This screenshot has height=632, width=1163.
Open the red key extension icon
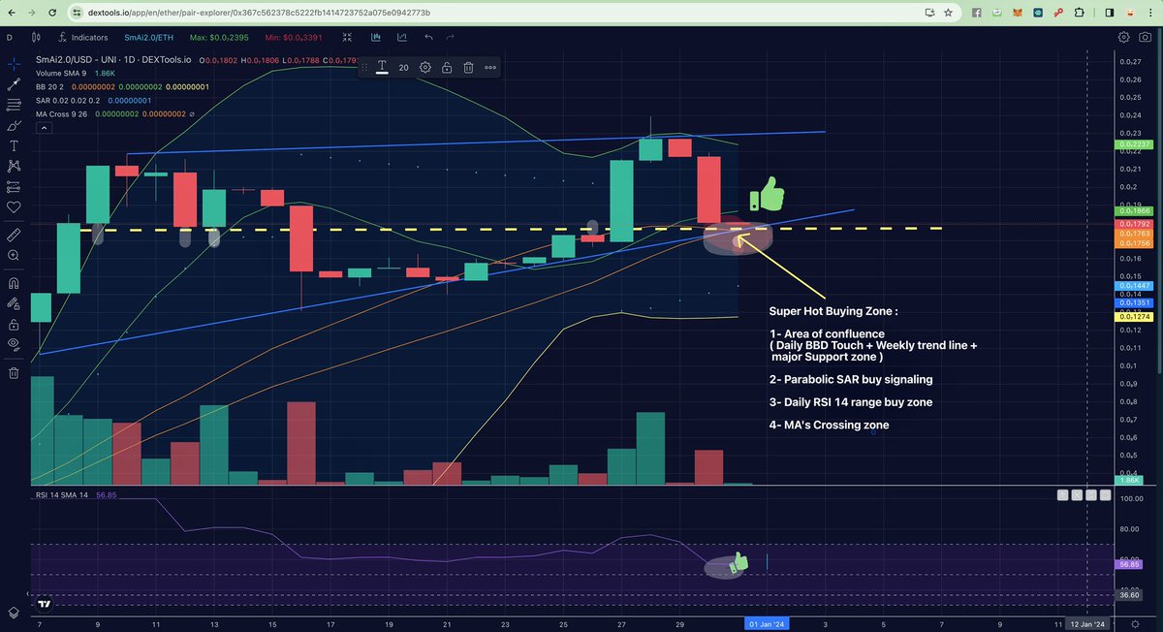click(x=1058, y=13)
